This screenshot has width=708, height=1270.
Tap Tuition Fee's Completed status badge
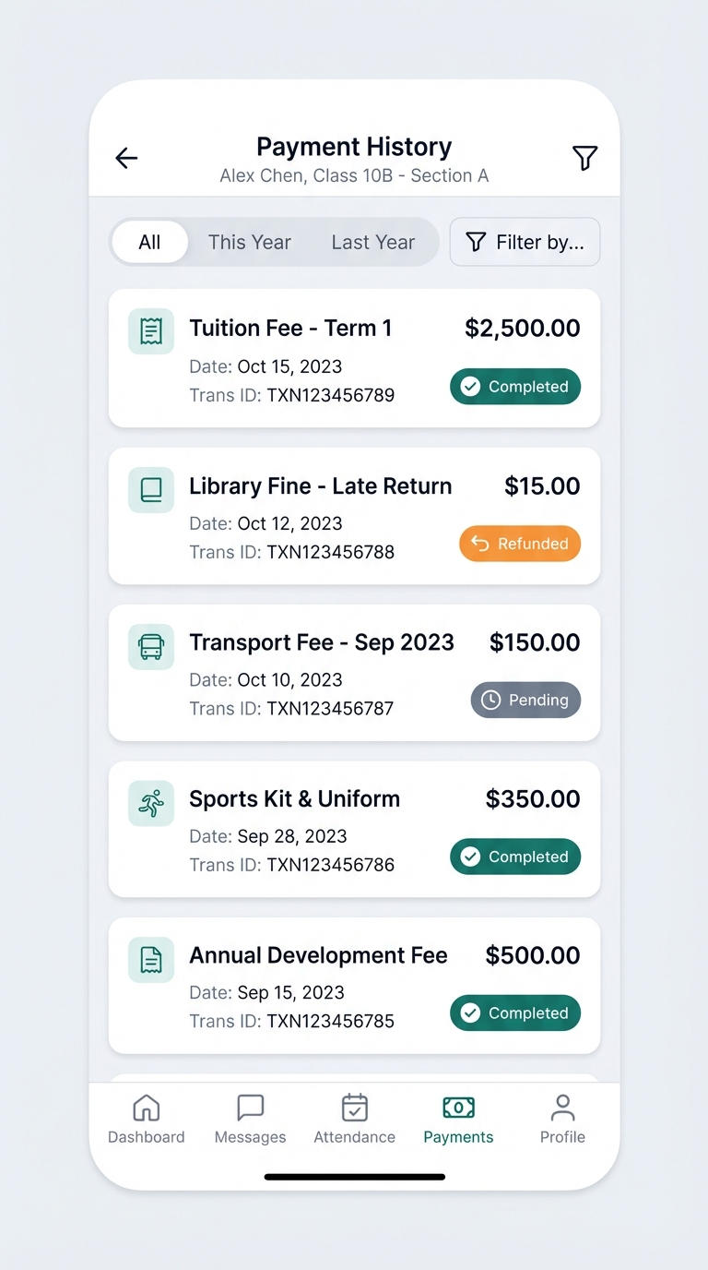515,387
